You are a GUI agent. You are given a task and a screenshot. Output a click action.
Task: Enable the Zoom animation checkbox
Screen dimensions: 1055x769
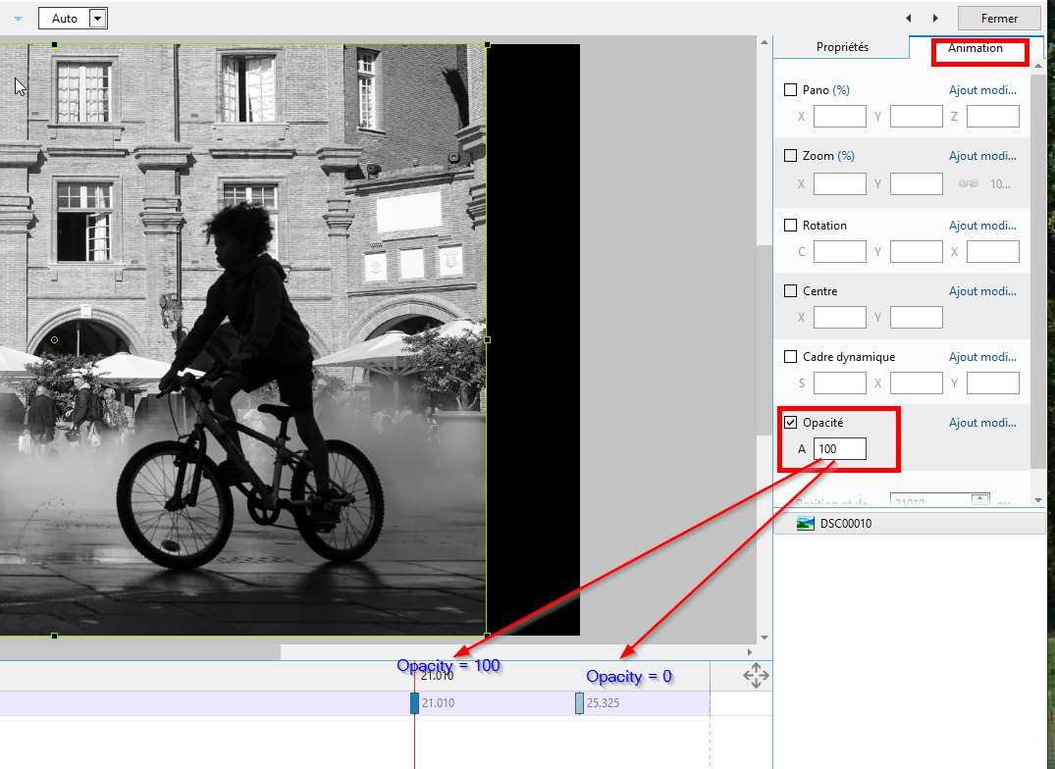(791, 156)
